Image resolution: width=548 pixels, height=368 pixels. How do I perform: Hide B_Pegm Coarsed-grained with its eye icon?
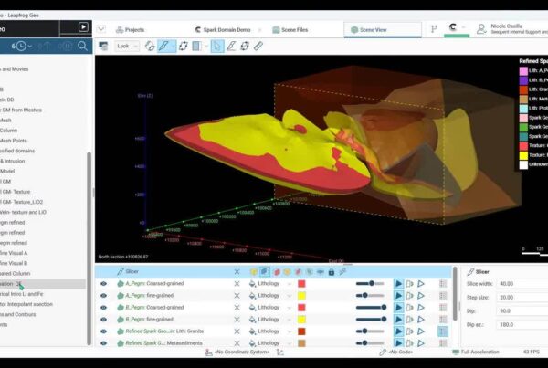pos(103,308)
